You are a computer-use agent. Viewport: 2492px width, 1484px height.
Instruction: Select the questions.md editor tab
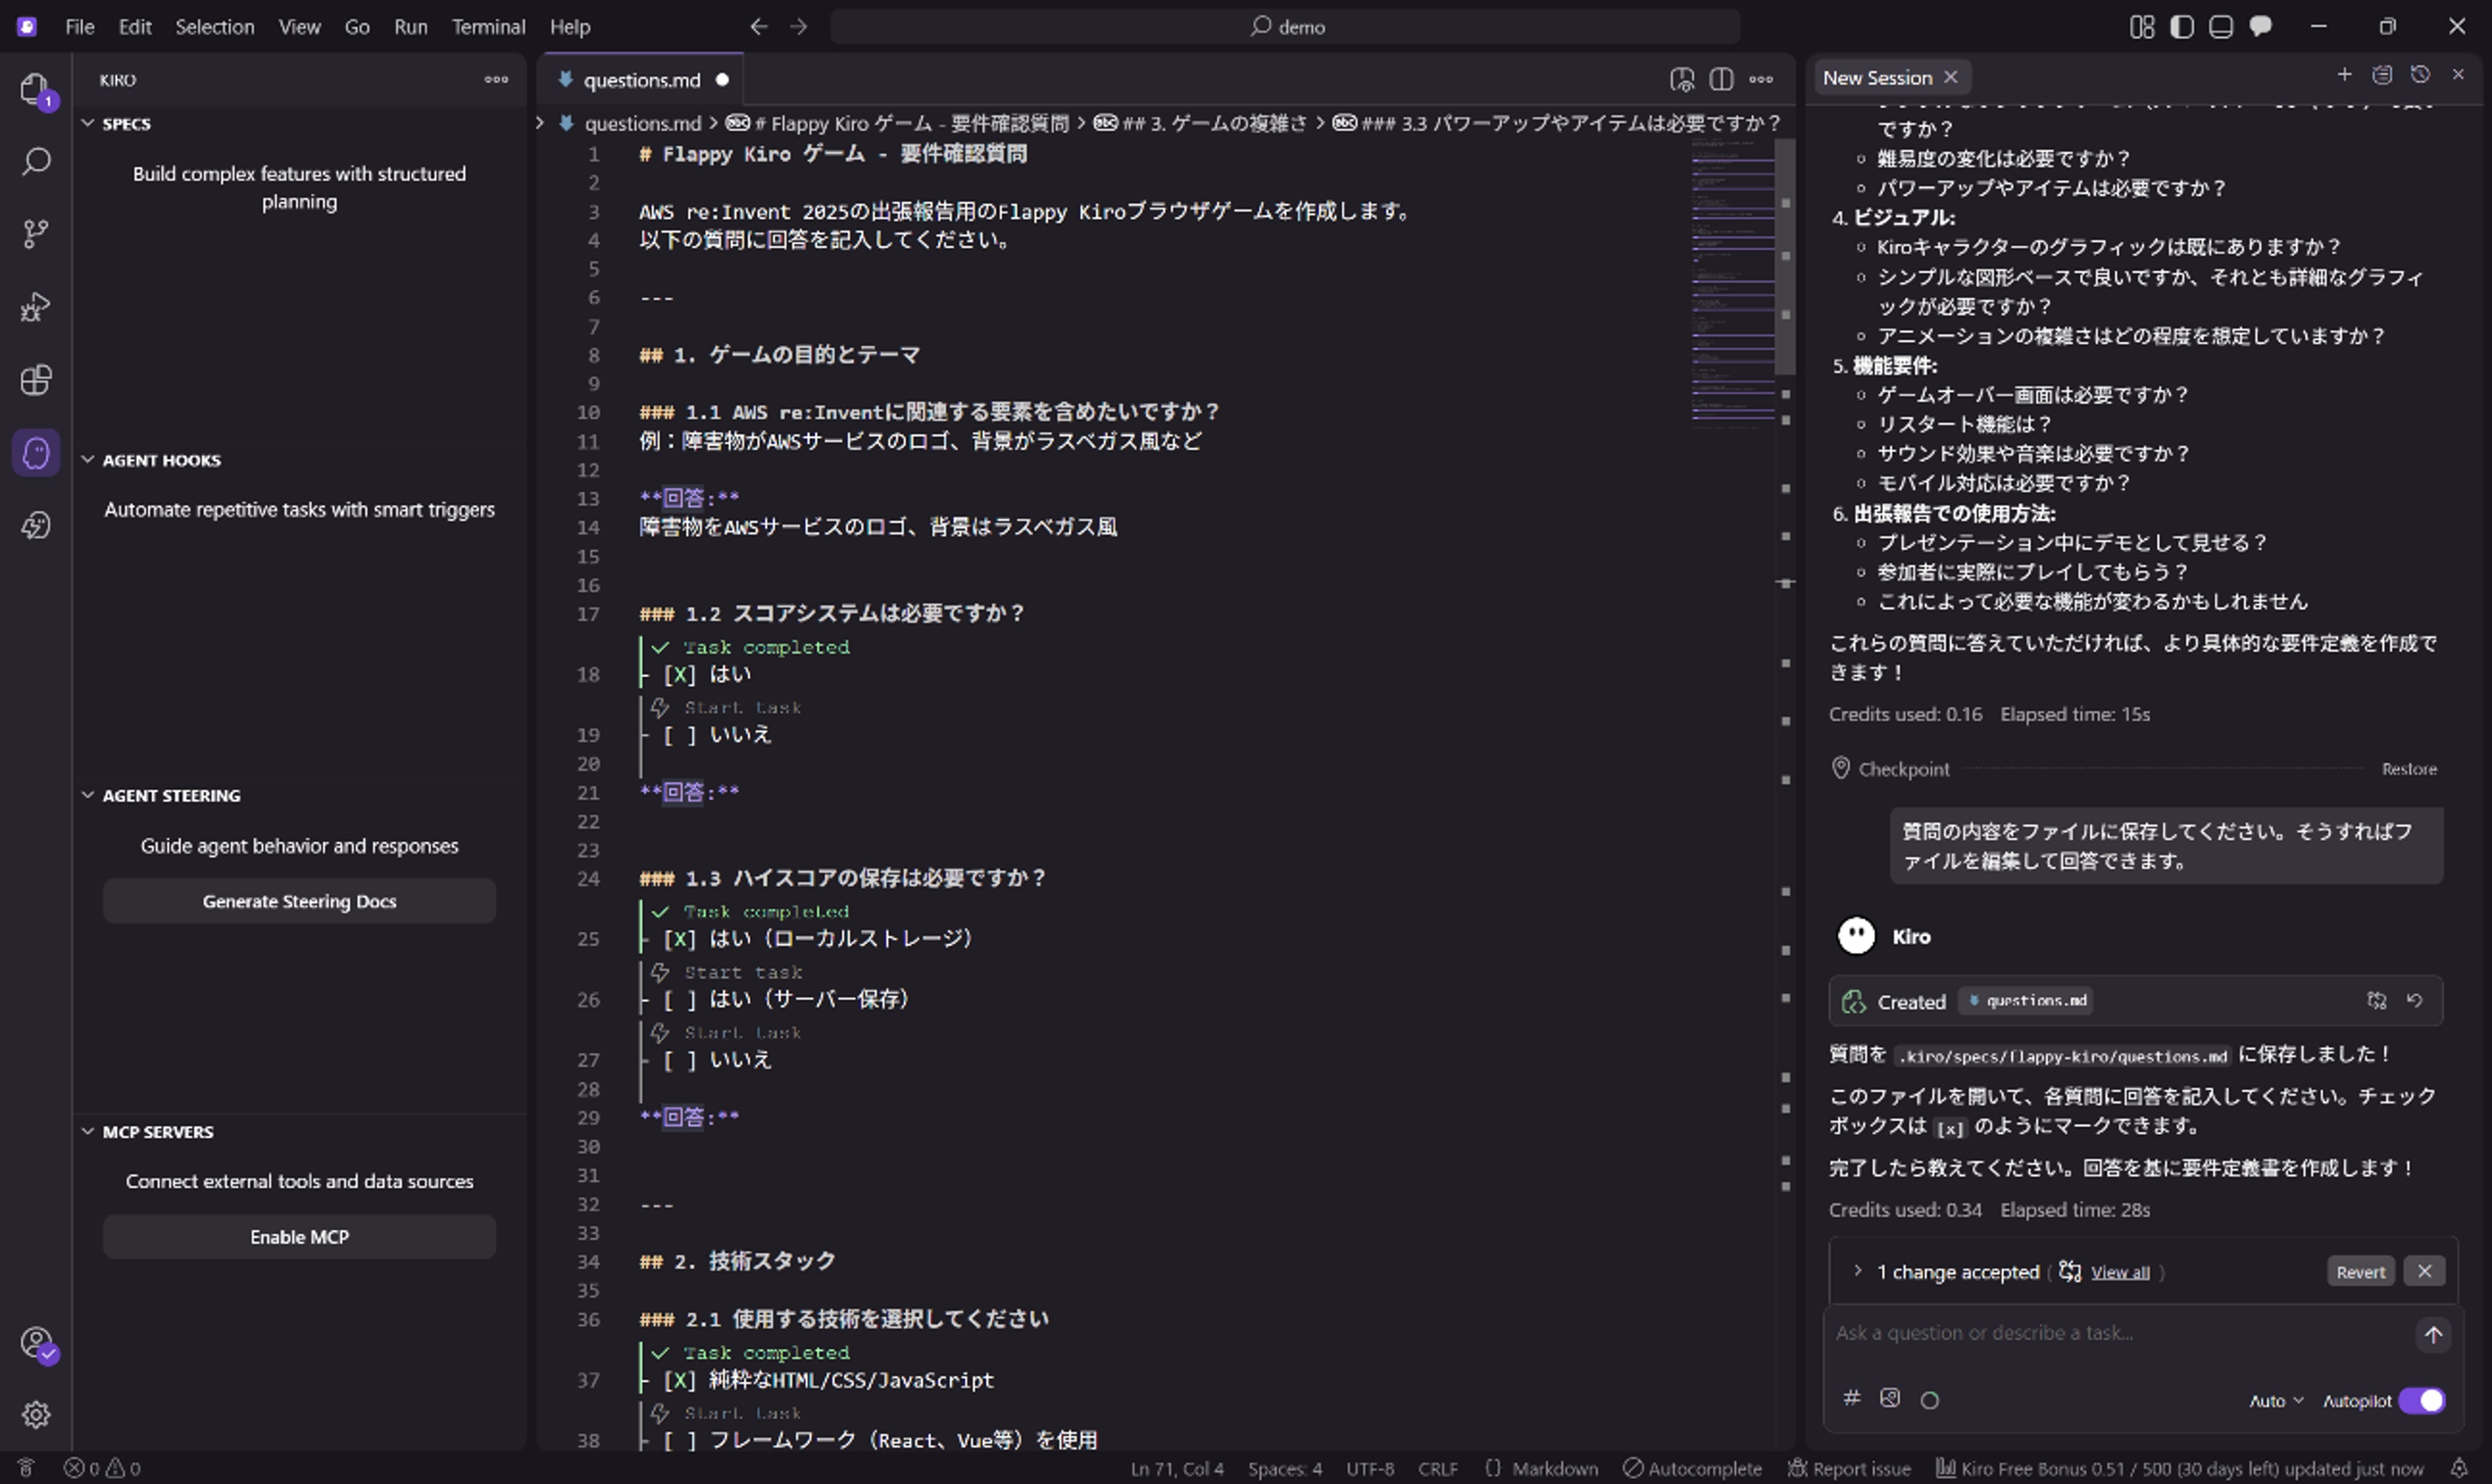coord(641,80)
